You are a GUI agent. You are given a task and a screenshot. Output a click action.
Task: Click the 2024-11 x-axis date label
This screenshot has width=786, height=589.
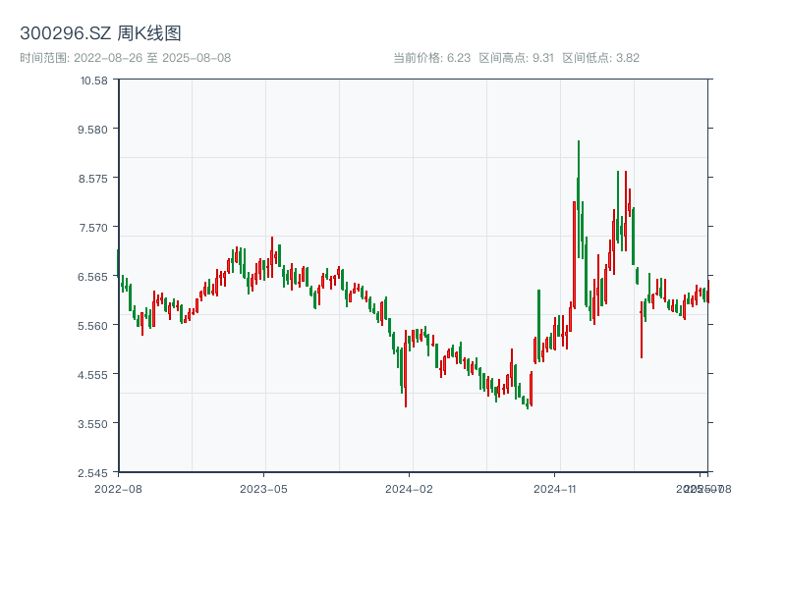555,488
